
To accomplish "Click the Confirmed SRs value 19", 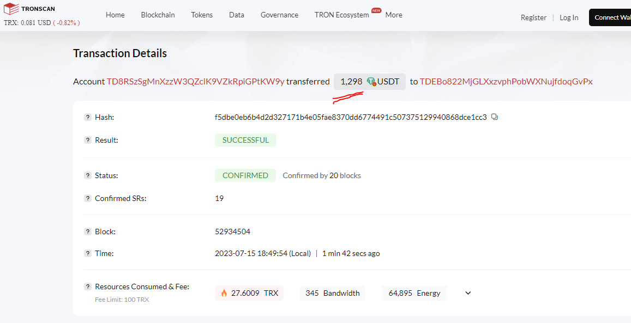I will [x=219, y=198].
